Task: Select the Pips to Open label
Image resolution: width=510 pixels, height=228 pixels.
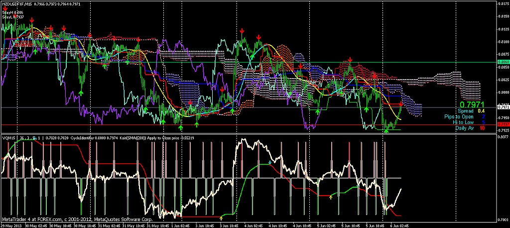Action: tap(459, 117)
